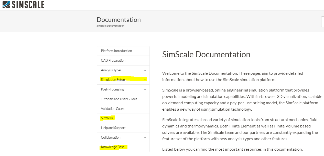Open Analysis Types page
Screen dimensions: 324x156
pos(111,70)
